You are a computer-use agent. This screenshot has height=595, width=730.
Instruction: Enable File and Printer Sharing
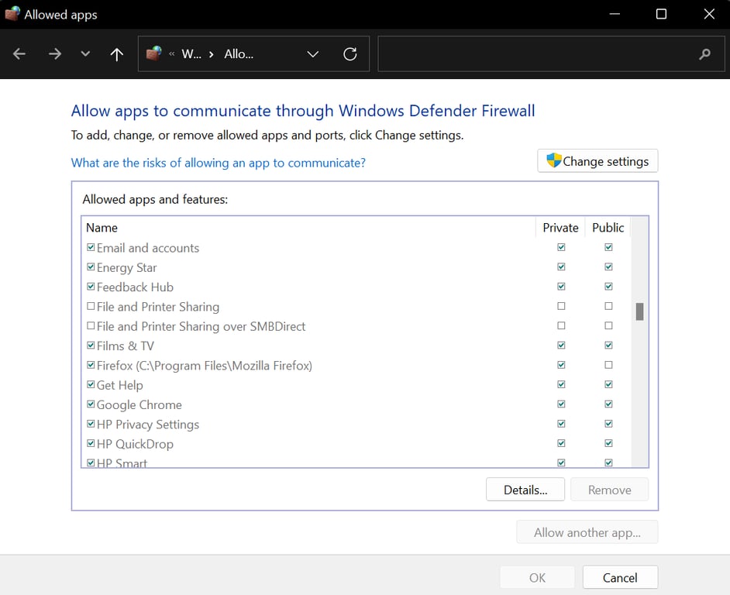(x=91, y=306)
